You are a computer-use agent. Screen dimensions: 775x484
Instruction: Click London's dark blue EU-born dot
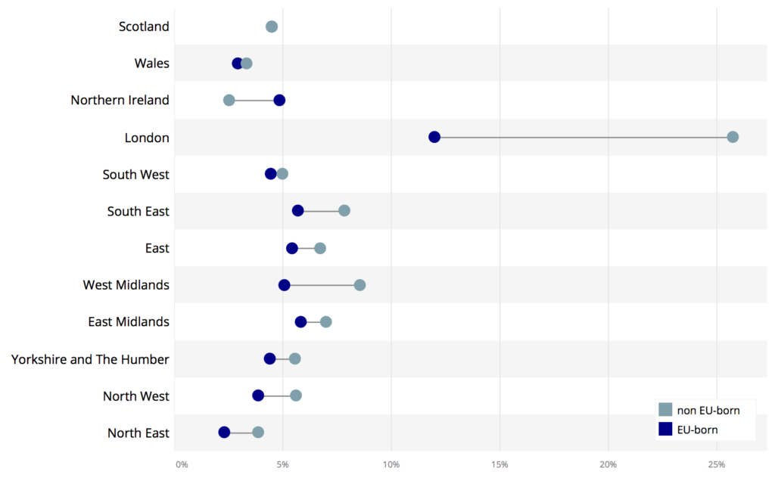434,137
